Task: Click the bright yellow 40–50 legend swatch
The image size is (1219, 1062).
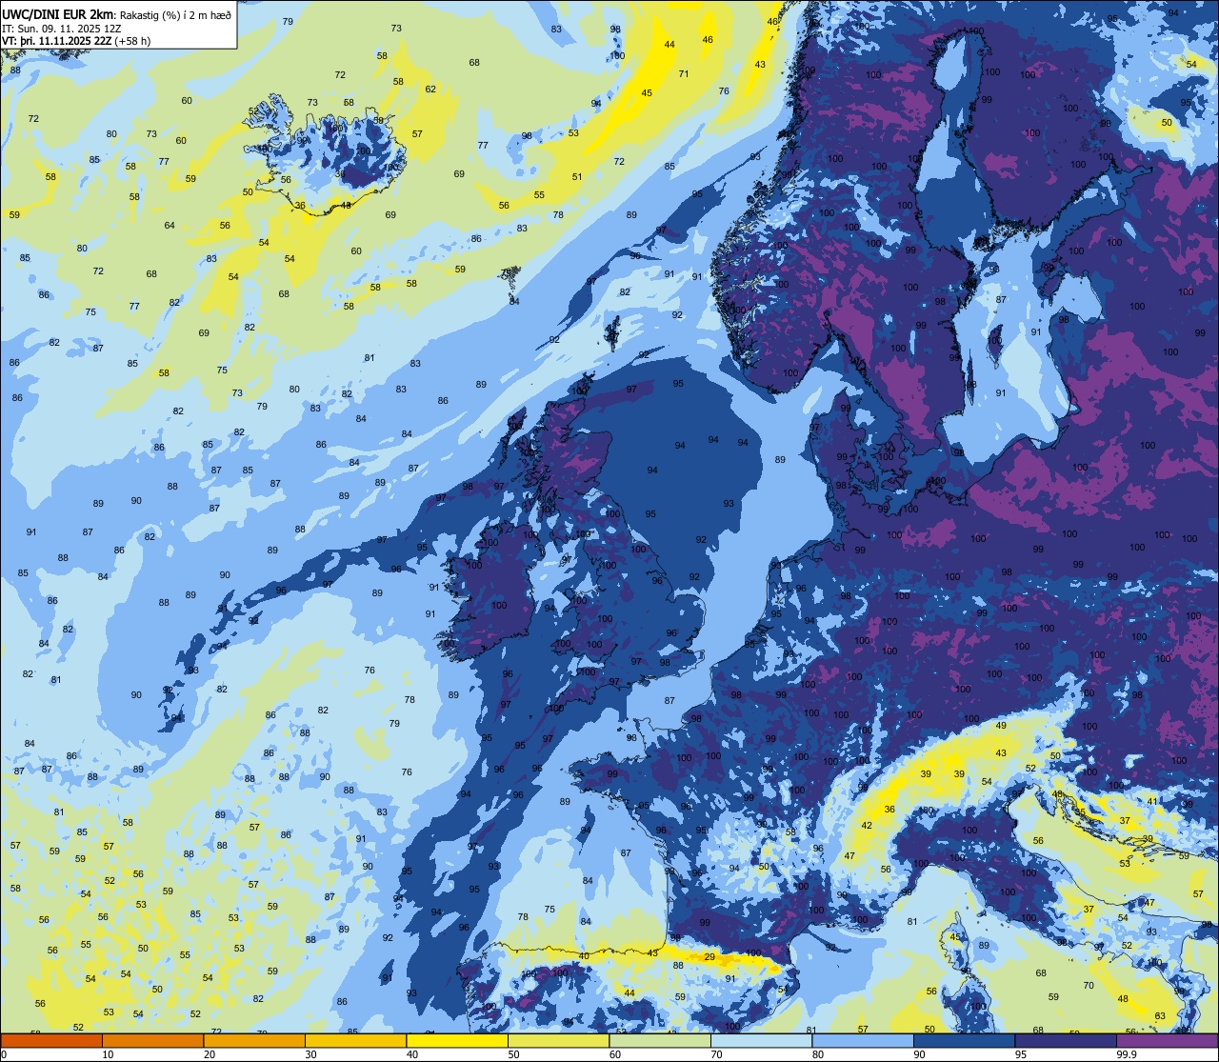Action: coord(457,1041)
